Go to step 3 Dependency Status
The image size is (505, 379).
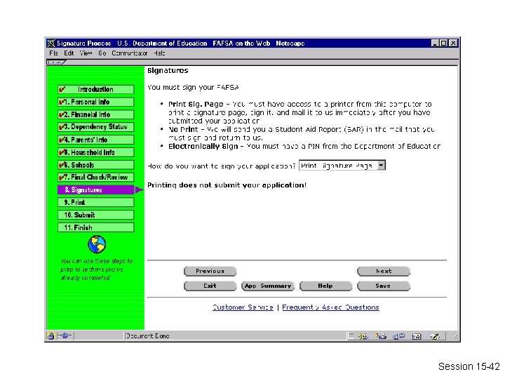95,127
